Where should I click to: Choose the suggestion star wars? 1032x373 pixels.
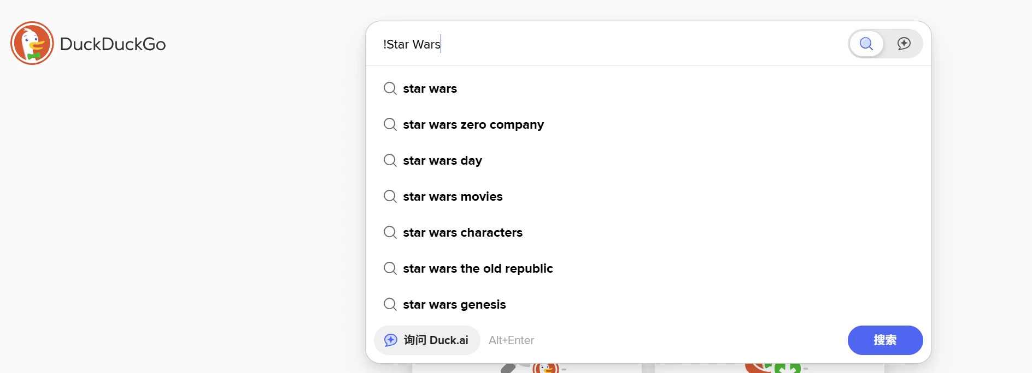coord(648,88)
